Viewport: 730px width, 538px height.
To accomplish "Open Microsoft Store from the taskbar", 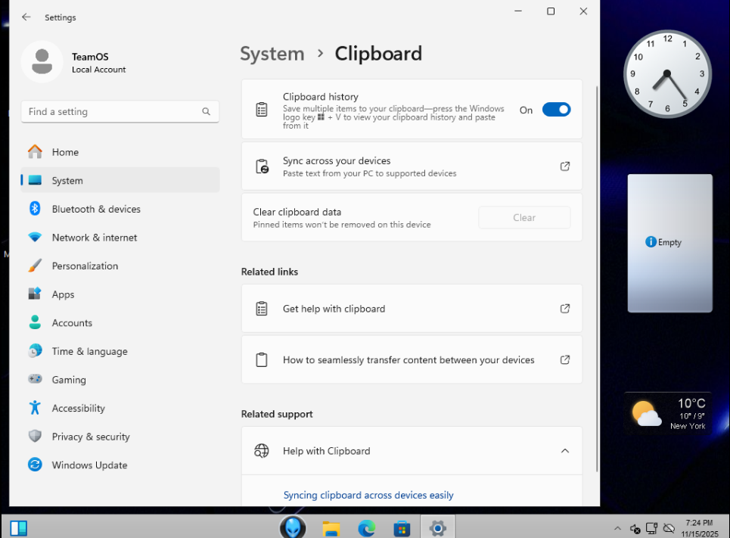I will pos(402,527).
